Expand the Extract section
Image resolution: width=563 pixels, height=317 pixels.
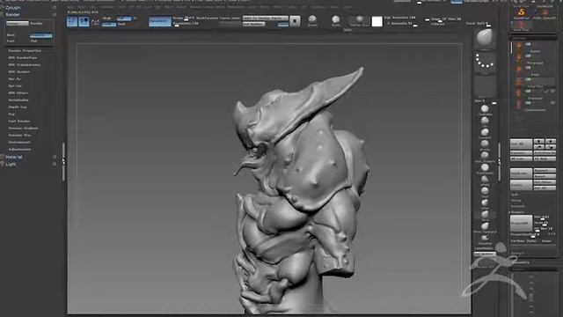pyautogui.click(x=517, y=254)
